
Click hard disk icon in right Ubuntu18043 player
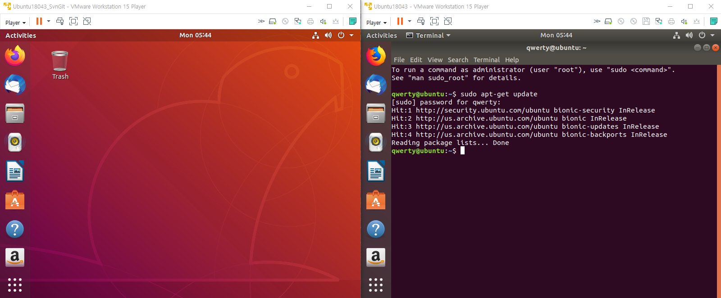608,21
